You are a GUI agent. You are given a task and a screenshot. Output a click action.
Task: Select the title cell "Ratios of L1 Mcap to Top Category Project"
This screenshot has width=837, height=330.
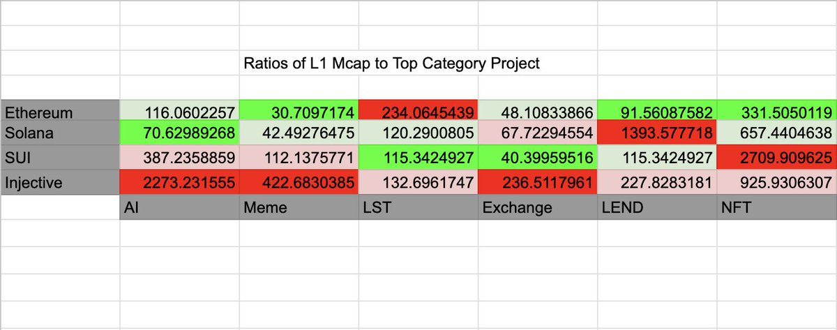pos(391,64)
